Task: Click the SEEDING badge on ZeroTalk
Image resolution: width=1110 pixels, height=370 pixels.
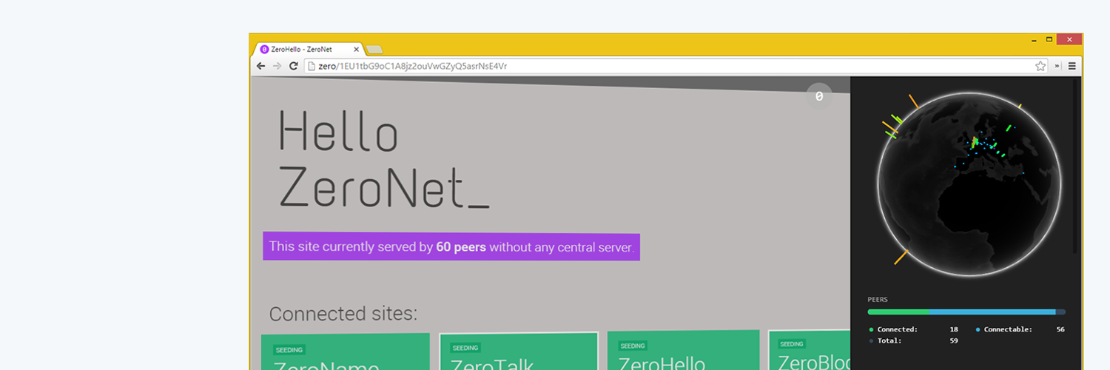Action: pyautogui.click(x=465, y=348)
